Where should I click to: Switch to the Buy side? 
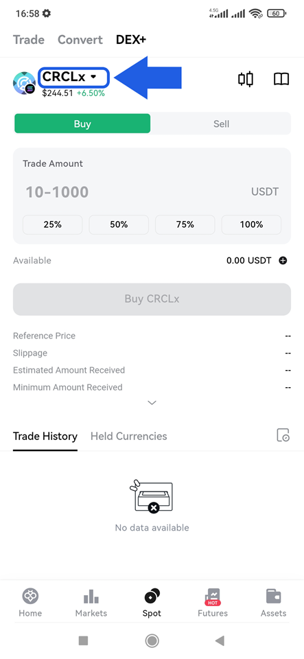[82, 124]
